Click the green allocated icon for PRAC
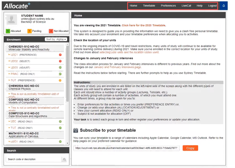Screen dimensions: 235x168 point(60,74)
